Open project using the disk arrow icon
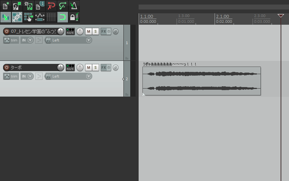Image resolution: width=289 pixels, height=181 pixels. 17,6
